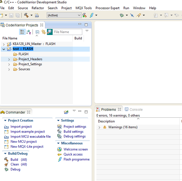Select KEA128_LIN_Master : FLASH project row
This screenshot has width=182, height=181.
(x=34, y=44)
